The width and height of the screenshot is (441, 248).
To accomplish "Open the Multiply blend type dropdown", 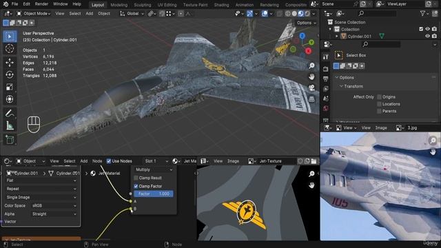I will point(154,169).
